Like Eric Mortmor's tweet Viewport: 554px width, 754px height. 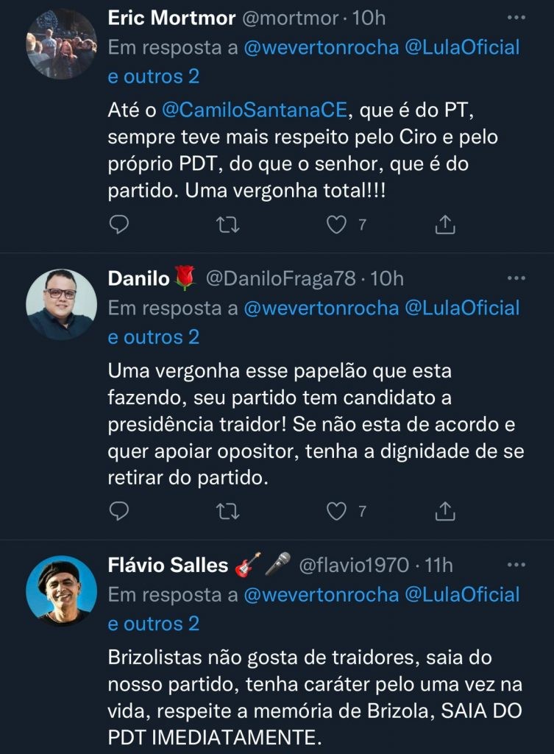(336, 225)
